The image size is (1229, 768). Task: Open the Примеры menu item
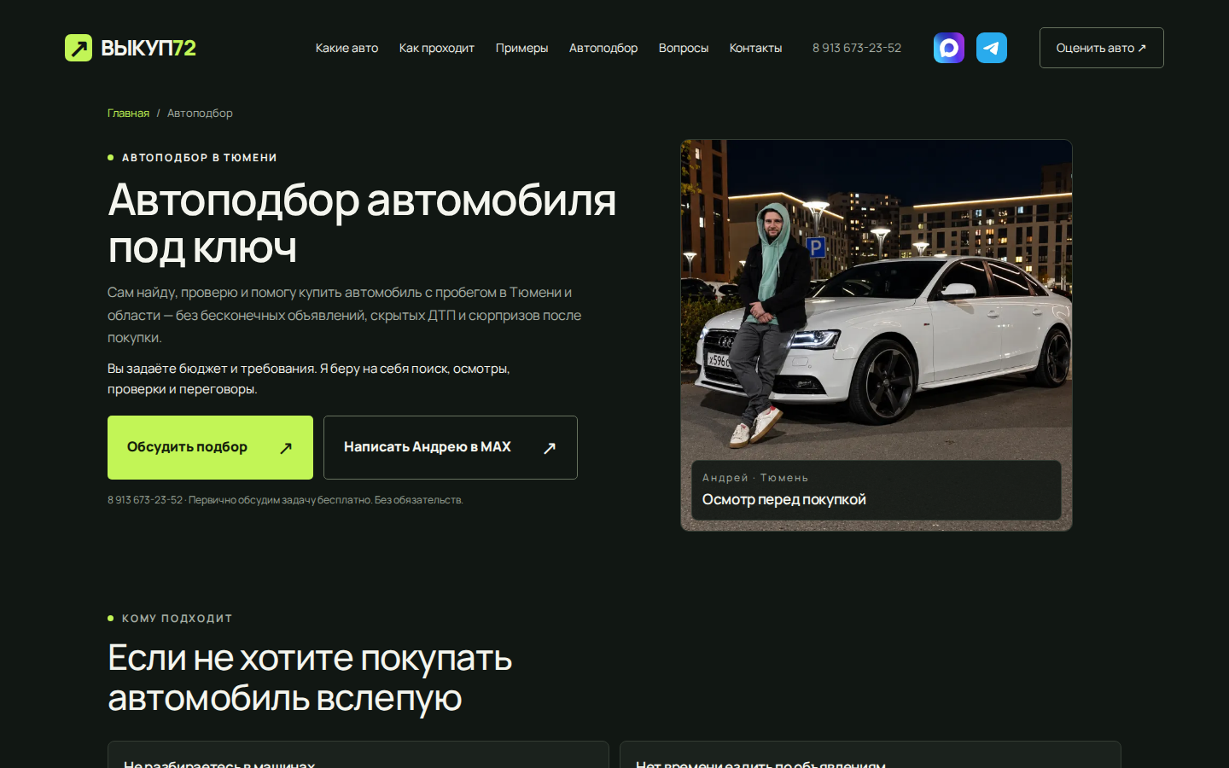[x=521, y=48]
